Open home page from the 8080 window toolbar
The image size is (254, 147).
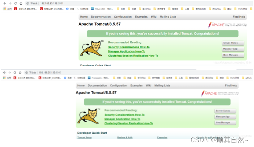pyautogui.click(x=20, y=73)
